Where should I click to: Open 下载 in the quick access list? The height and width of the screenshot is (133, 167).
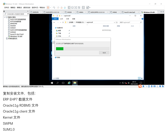click(x=59, y=33)
